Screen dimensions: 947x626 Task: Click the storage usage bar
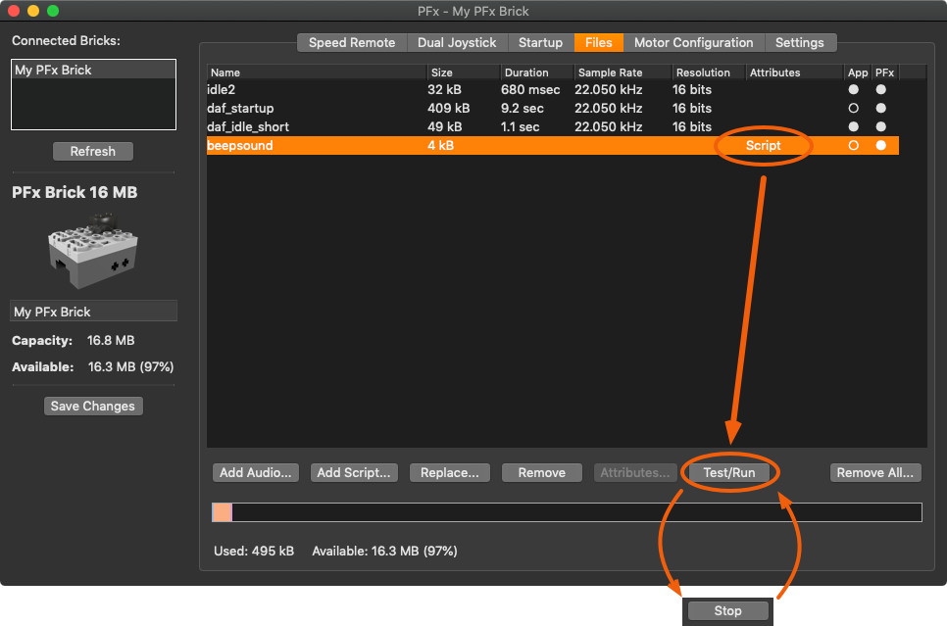coord(567,512)
